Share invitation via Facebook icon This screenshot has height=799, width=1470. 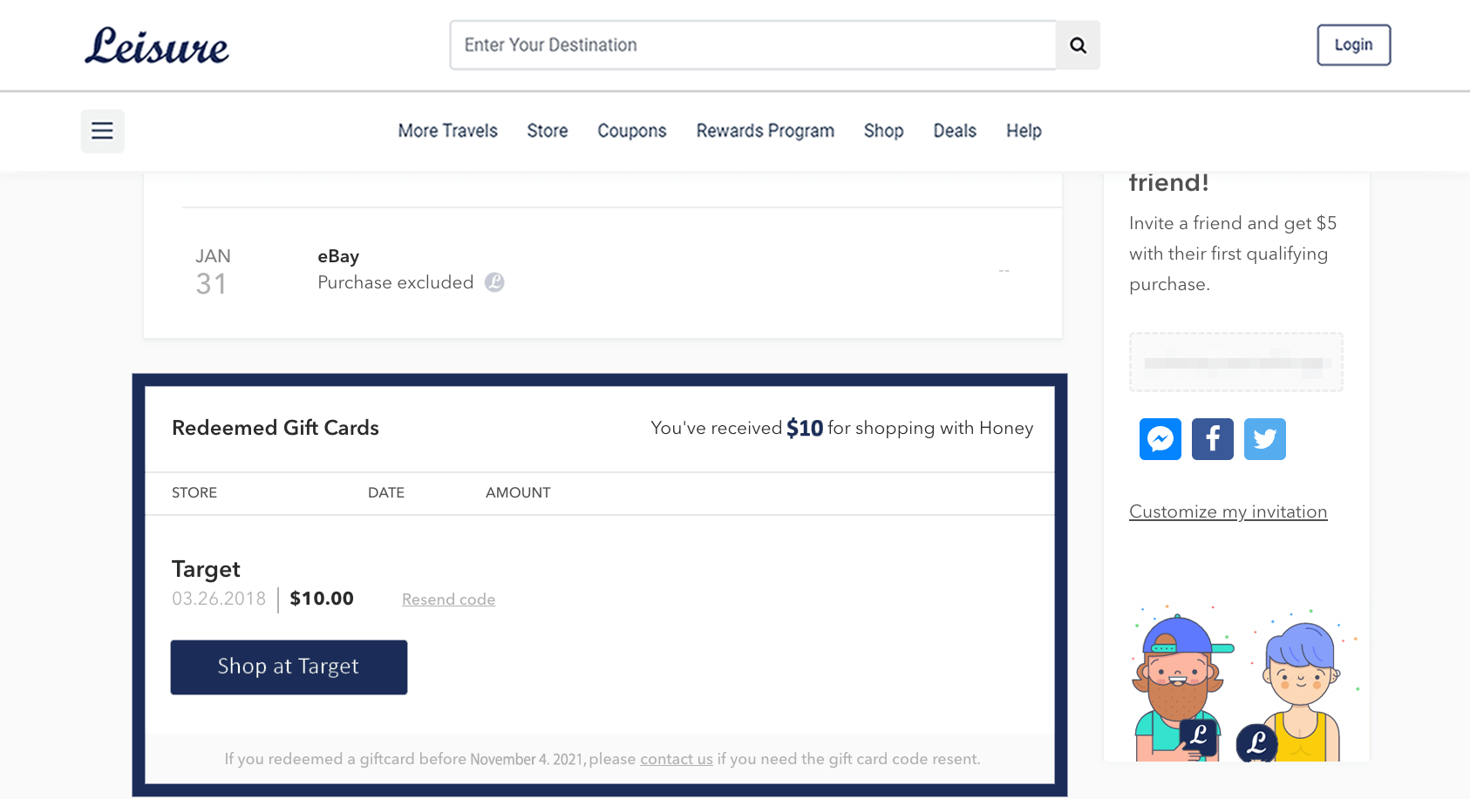(1213, 439)
